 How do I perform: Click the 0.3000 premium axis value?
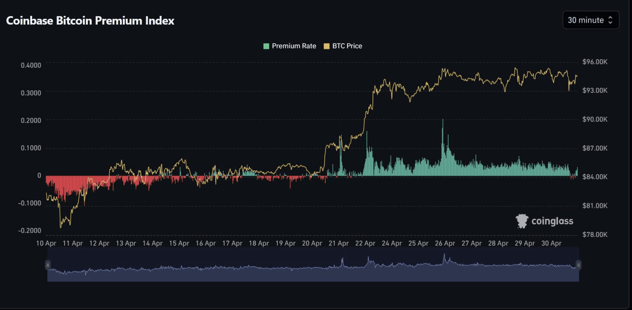point(31,92)
